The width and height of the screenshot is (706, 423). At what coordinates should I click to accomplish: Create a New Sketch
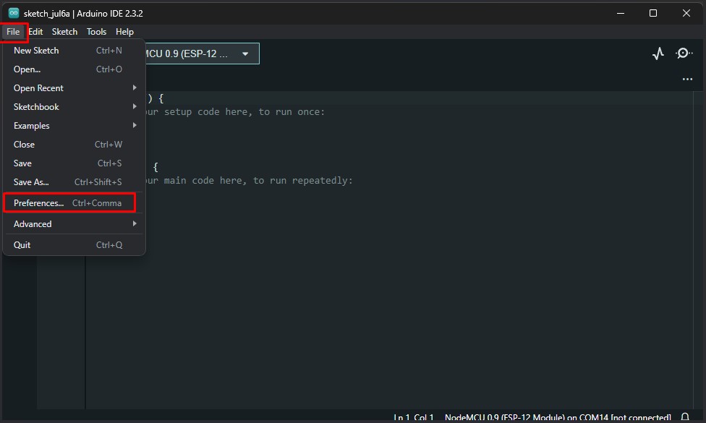pos(35,50)
